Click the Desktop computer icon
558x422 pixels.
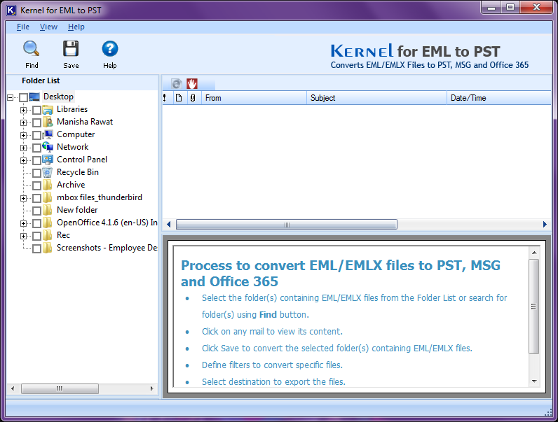click(34, 97)
